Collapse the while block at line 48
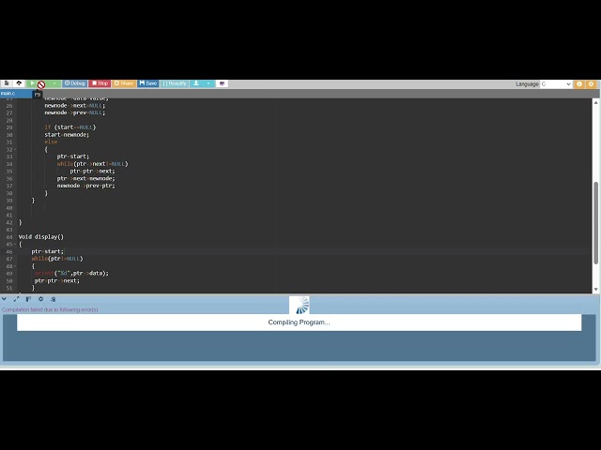601x450 pixels. (15, 266)
